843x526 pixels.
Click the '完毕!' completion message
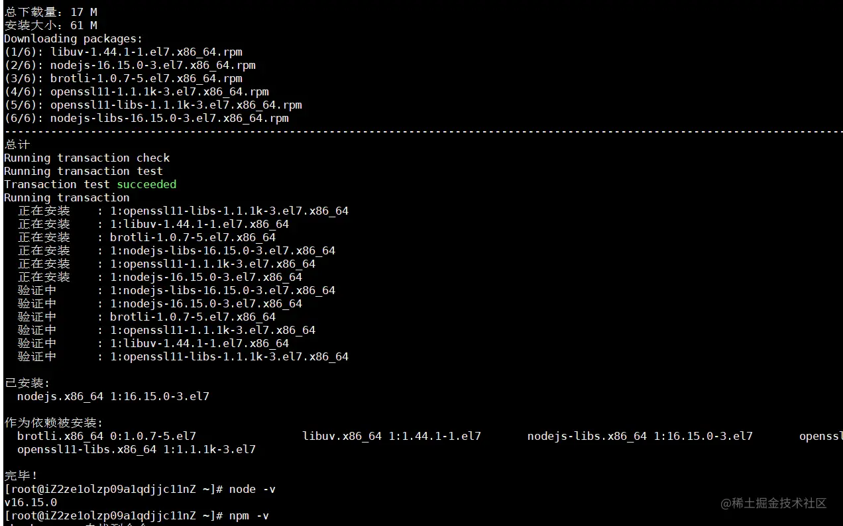tap(21, 476)
